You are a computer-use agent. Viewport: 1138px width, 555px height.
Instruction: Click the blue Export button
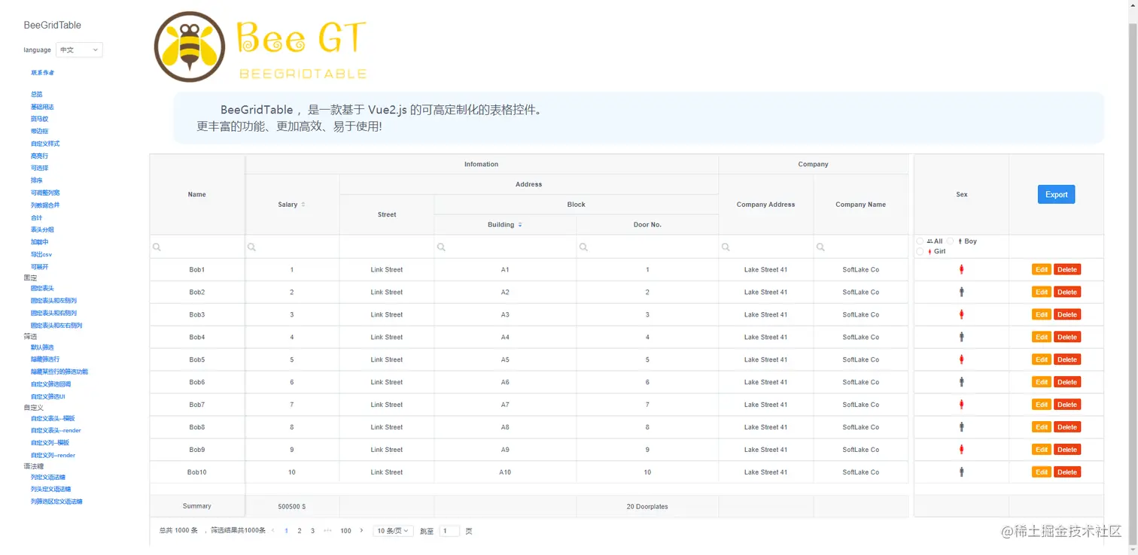click(x=1056, y=194)
